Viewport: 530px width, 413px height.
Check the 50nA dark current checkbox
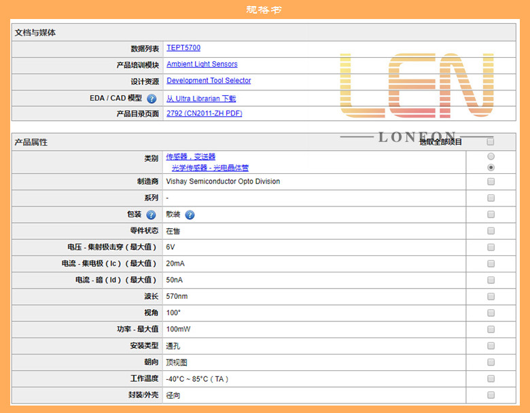point(491,280)
